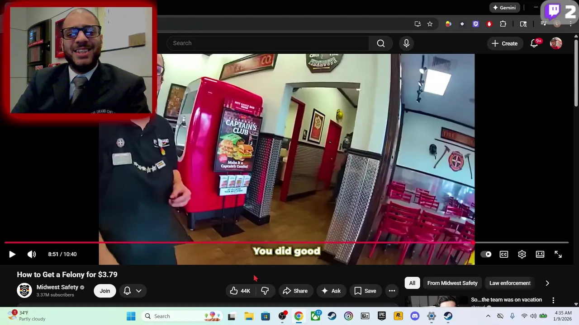The width and height of the screenshot is (579, 325).
Task: Bookmark this page with star
Action: (x=430, y=24)
